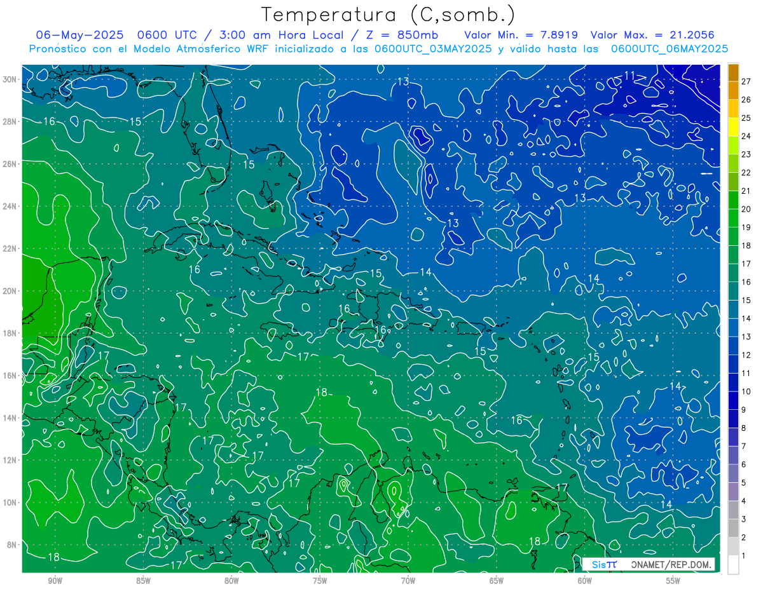This screenshot has width=763, height=589.
Task: Click the 7 label on the color scale
Action: (744, 446)
